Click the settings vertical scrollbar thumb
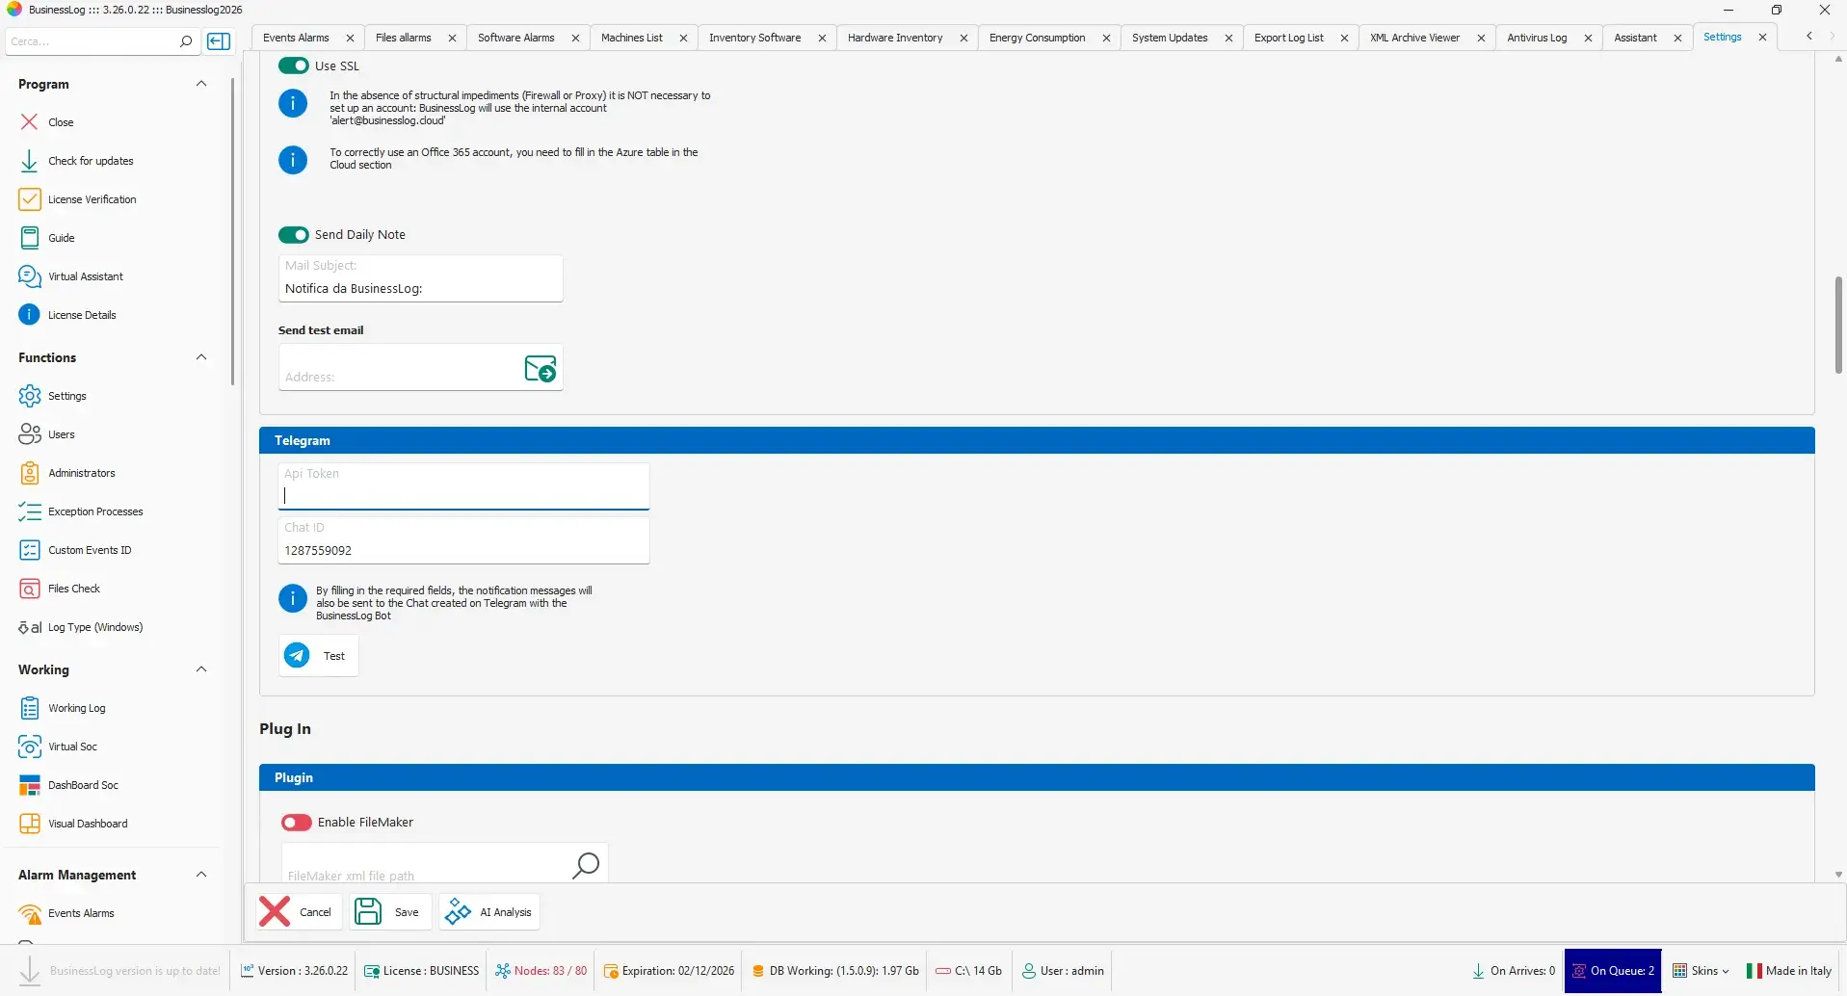This screenshot has width=1847, height=996. [x=1838, y=325]
